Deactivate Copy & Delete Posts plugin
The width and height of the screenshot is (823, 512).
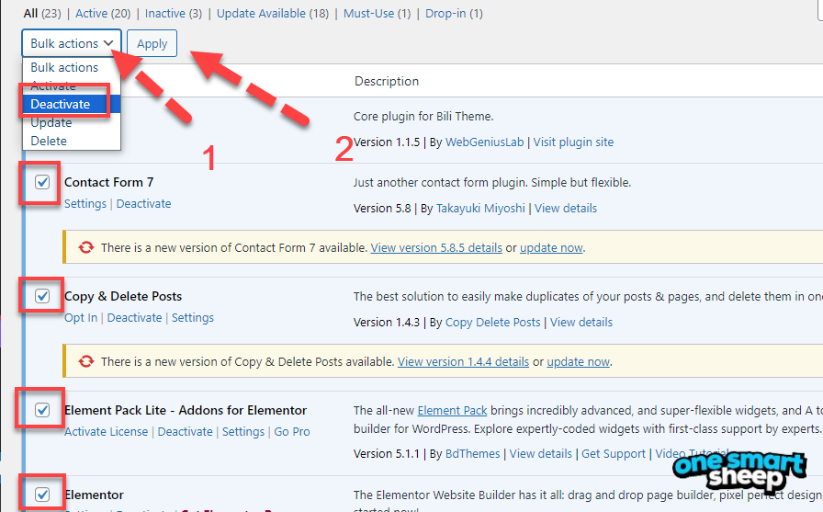(x=134, y=318)
